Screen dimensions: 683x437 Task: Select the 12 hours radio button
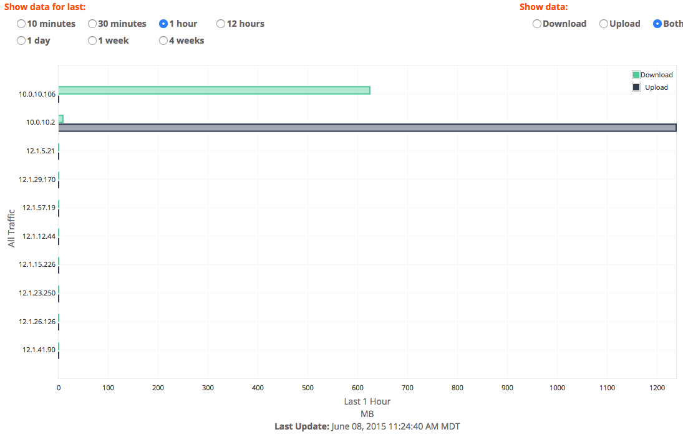(x=221, y=24)
